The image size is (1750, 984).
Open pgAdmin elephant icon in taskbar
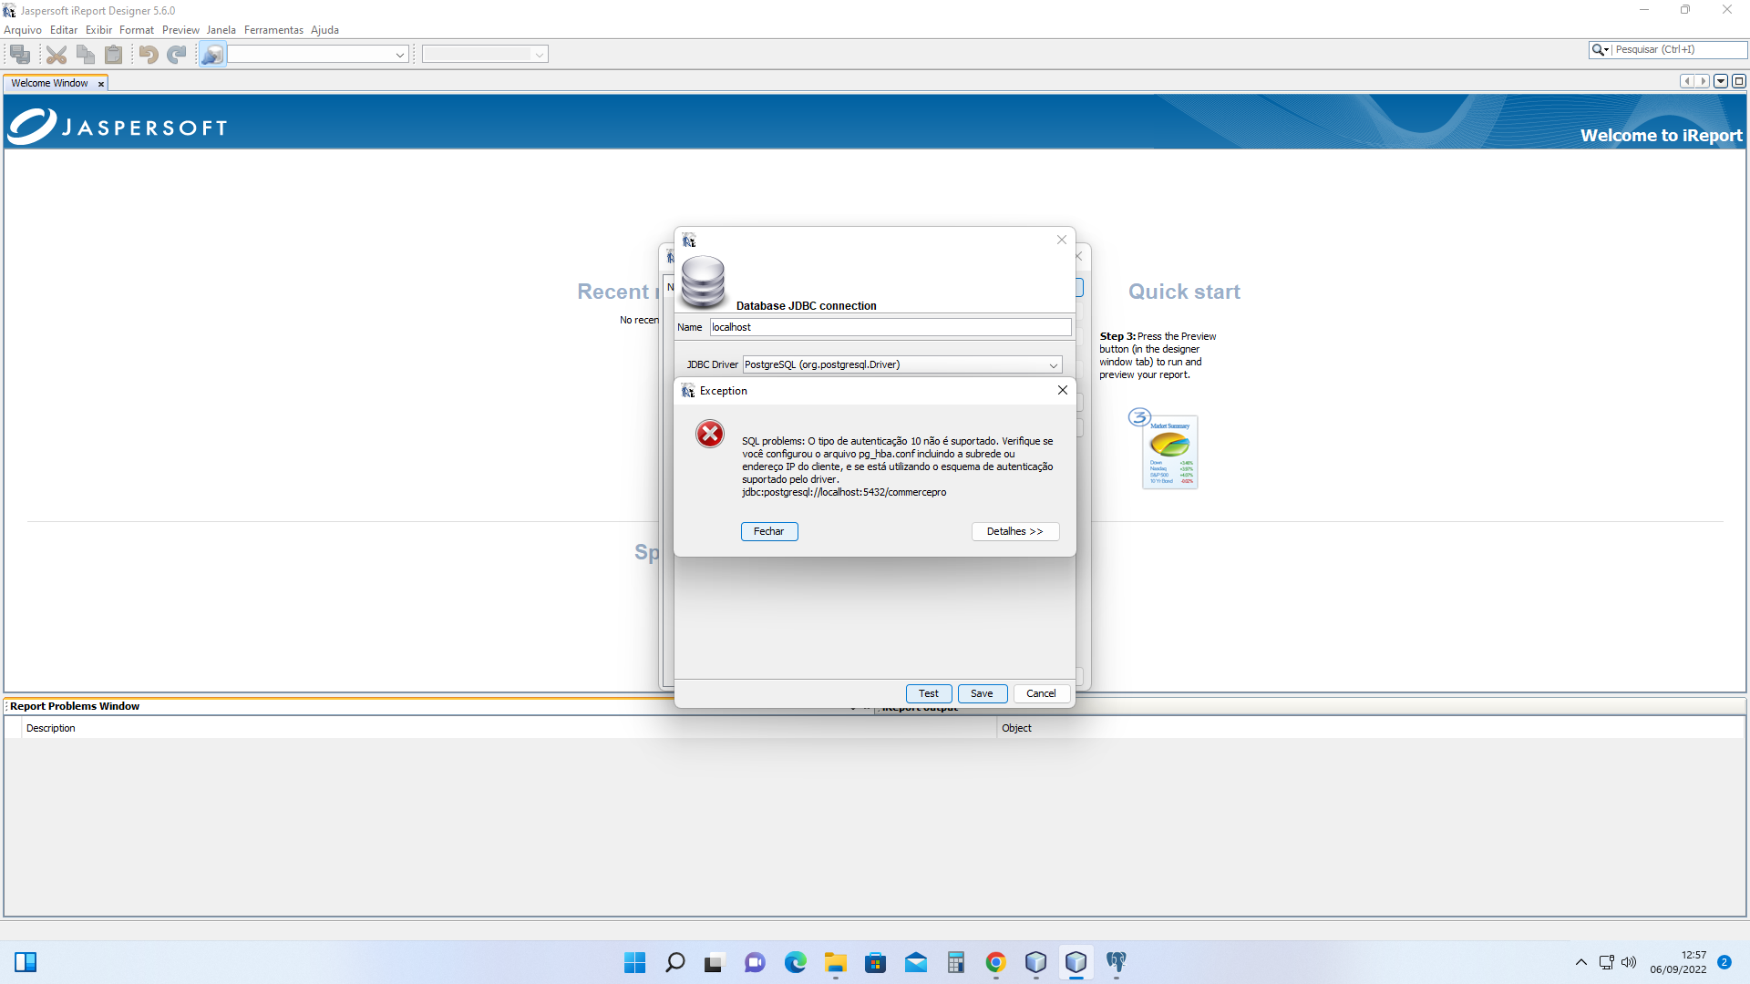pyautogui.click(x=1117, y=962)
